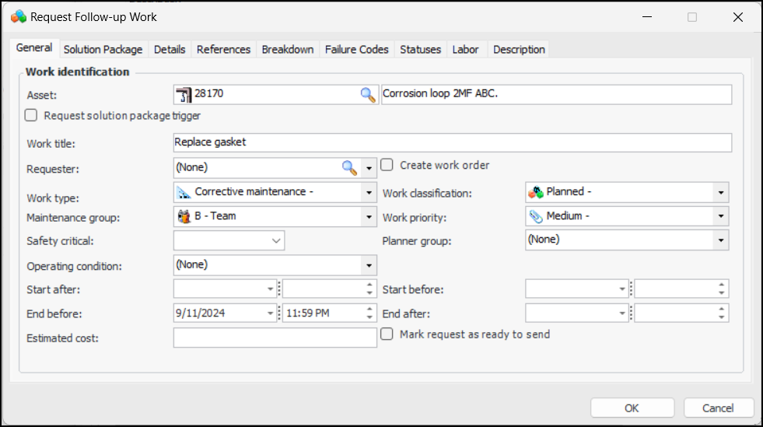This screenshot has width=763, height=427.
Task: Click the B - Team group icon
Action: (184, 216)
